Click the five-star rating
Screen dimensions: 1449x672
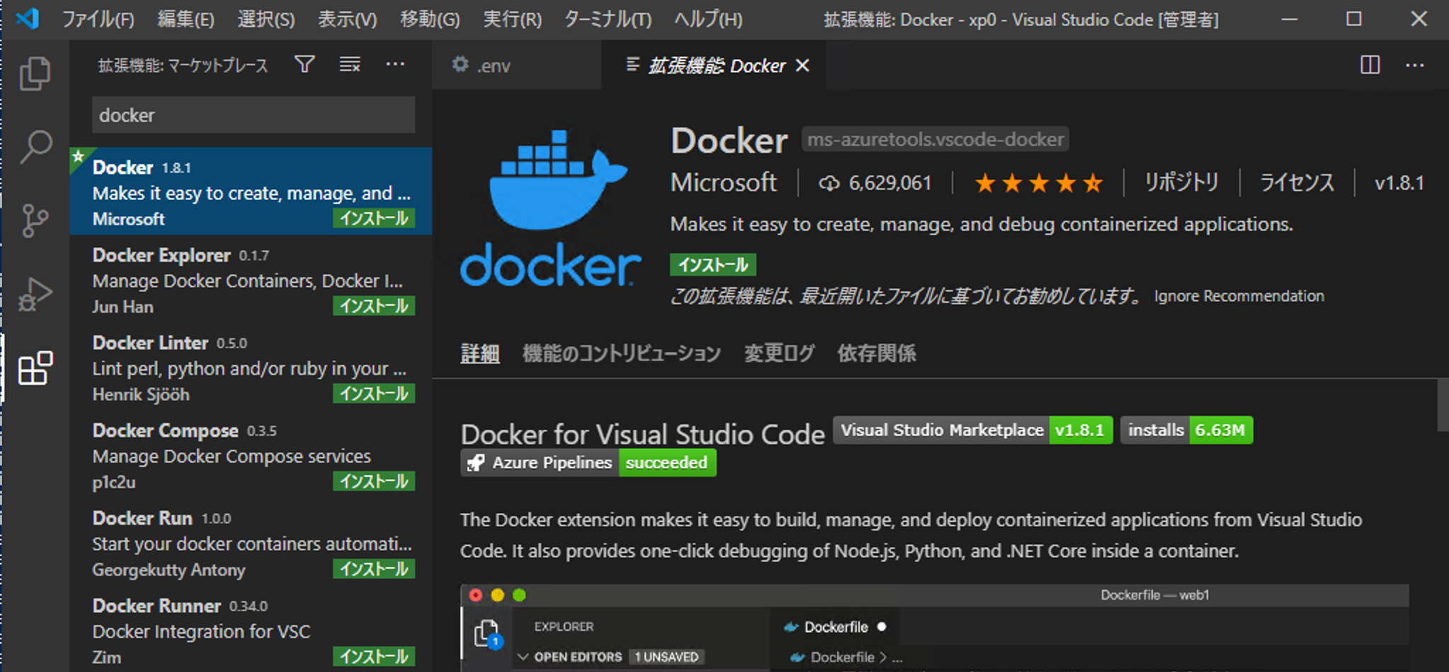click(x=1039, y=183)
